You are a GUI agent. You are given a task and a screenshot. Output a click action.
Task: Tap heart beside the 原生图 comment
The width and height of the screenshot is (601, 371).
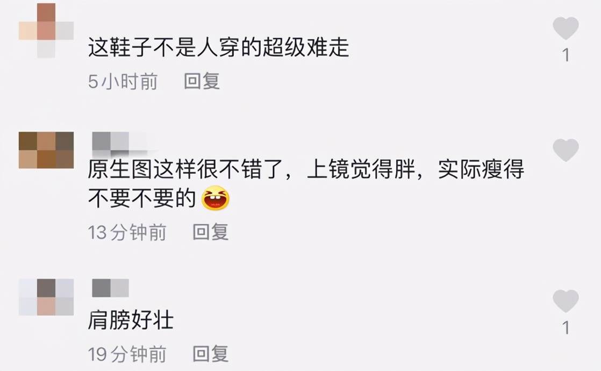566,150
